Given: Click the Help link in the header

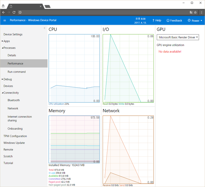Looking at the screenshot, I should pos(158,21).
